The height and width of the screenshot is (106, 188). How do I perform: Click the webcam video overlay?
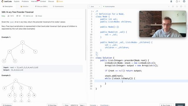(x=162, y=24)
